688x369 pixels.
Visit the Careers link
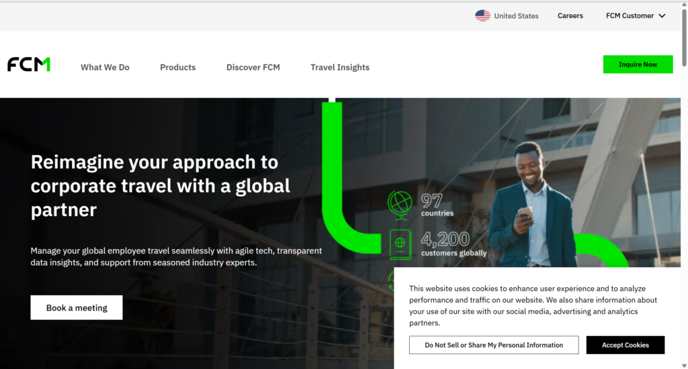[x=570, y=16]
